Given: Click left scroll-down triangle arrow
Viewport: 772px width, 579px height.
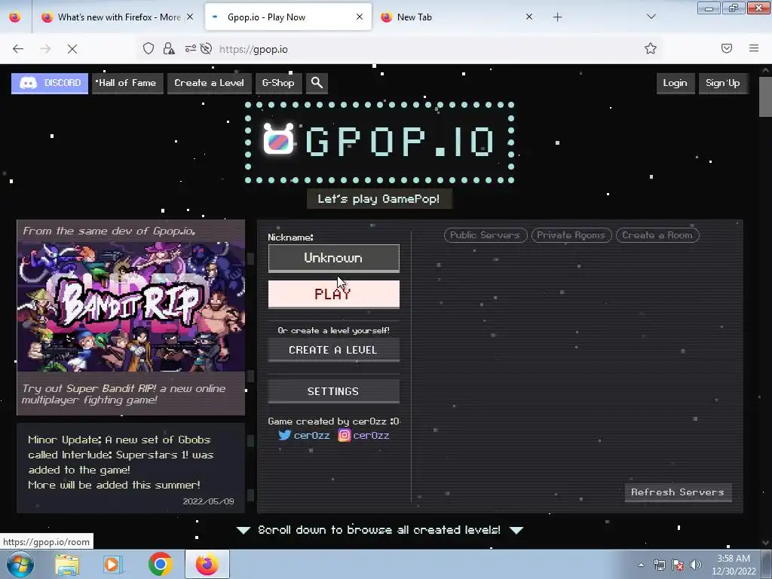Looking at the screenshot, I should coord(244,530).
